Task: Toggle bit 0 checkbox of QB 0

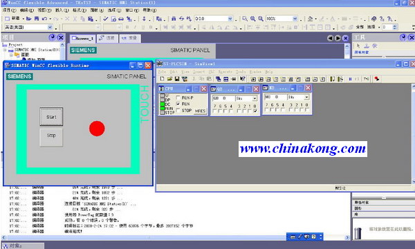Action: [255, 111]
